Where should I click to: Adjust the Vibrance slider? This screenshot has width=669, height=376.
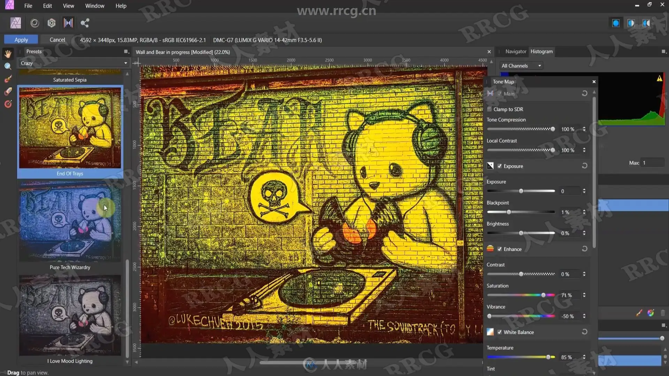pyautogui.click(x=521, y=316)
